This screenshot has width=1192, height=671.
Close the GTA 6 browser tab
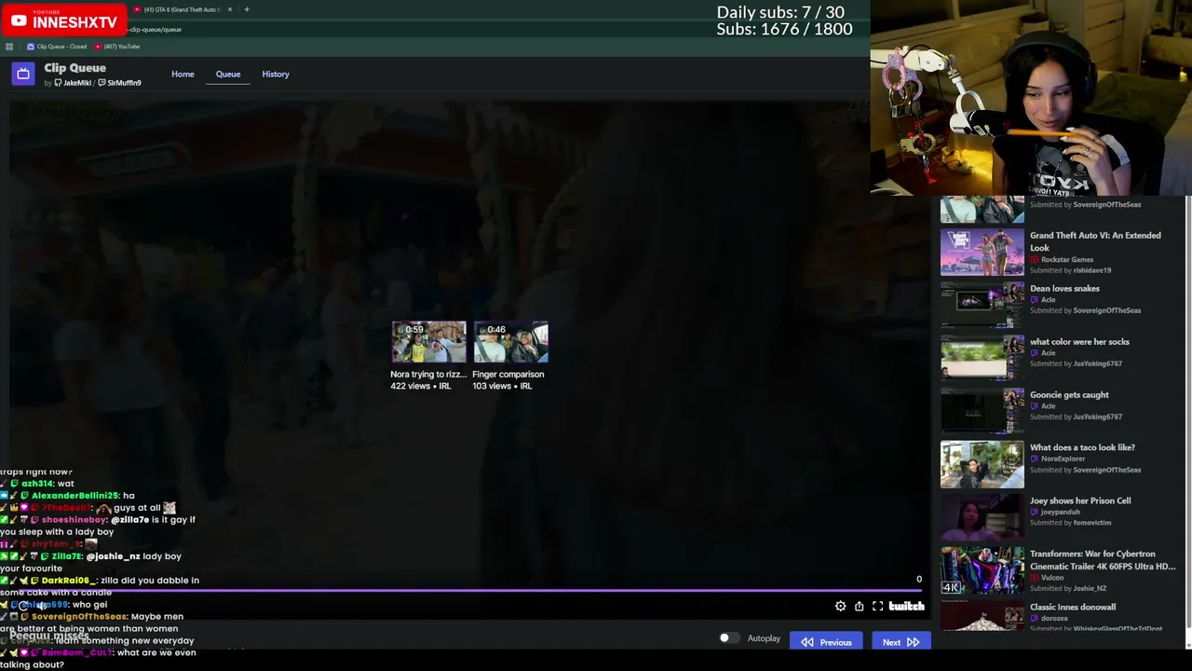(230, 9)
